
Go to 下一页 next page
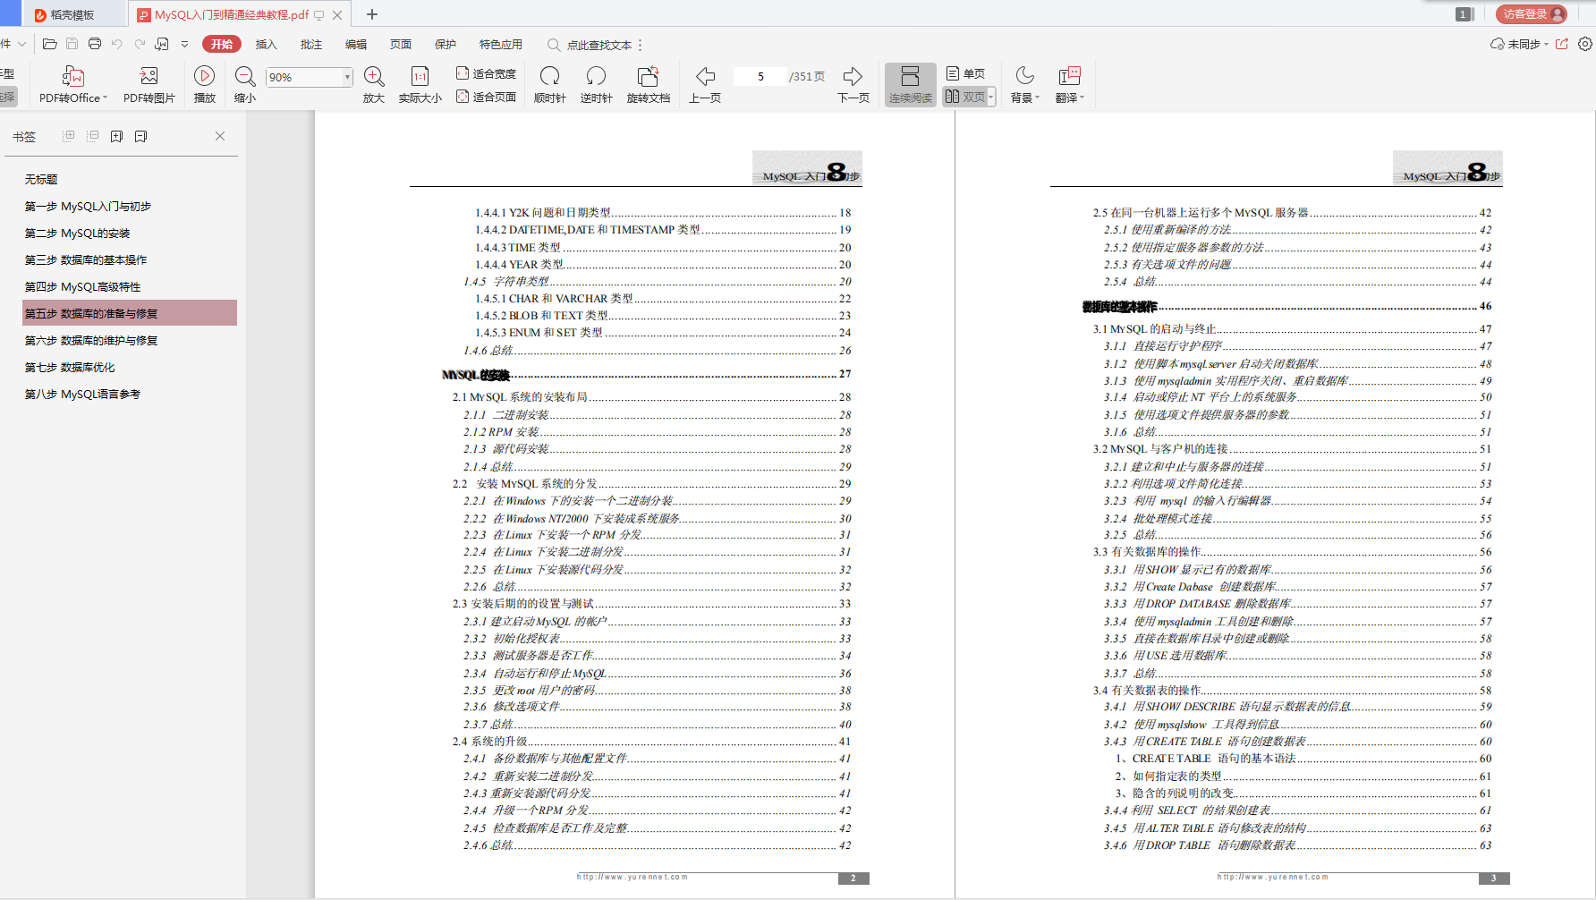[x=853, y=85]
